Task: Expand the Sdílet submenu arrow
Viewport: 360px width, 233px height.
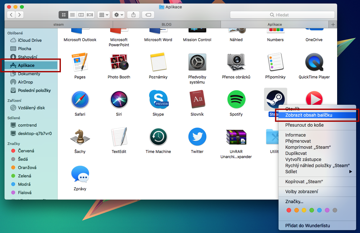Action: pos(350,172)
